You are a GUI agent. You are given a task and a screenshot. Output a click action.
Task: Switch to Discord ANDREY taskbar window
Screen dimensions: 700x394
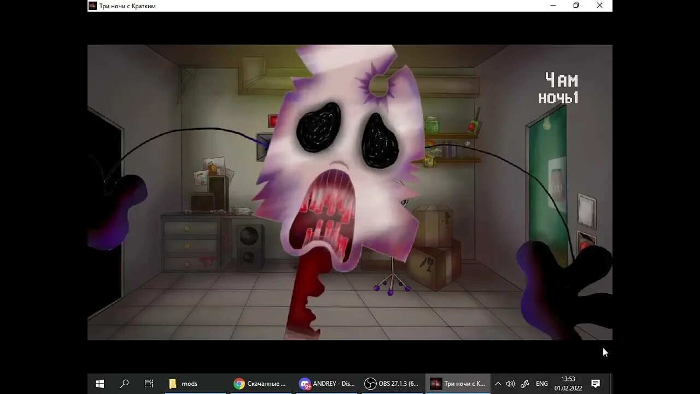click(327, 384)
